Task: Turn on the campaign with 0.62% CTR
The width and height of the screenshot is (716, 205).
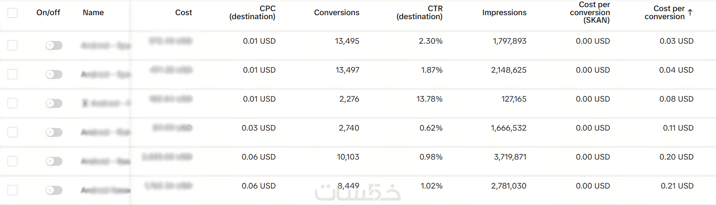Action: pos(54,132)
